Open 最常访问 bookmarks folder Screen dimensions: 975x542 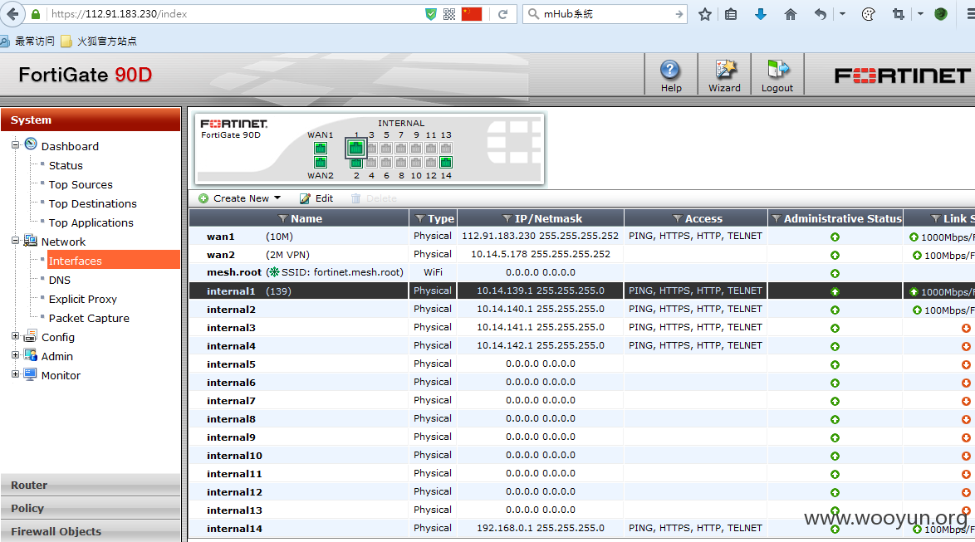[28, 41]
